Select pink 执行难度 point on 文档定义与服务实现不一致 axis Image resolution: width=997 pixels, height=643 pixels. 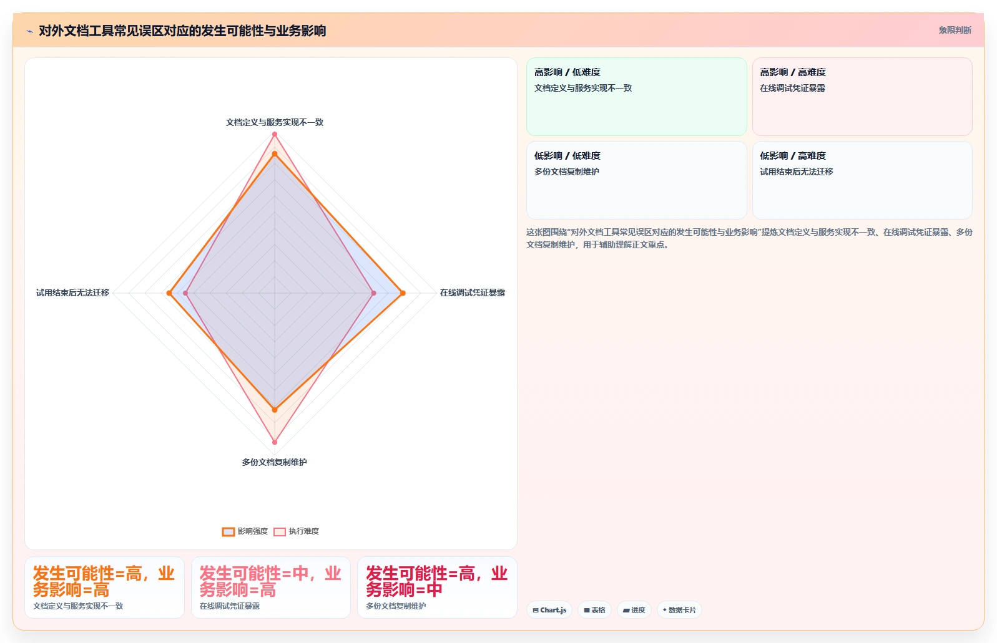click(x=274, y=134)
